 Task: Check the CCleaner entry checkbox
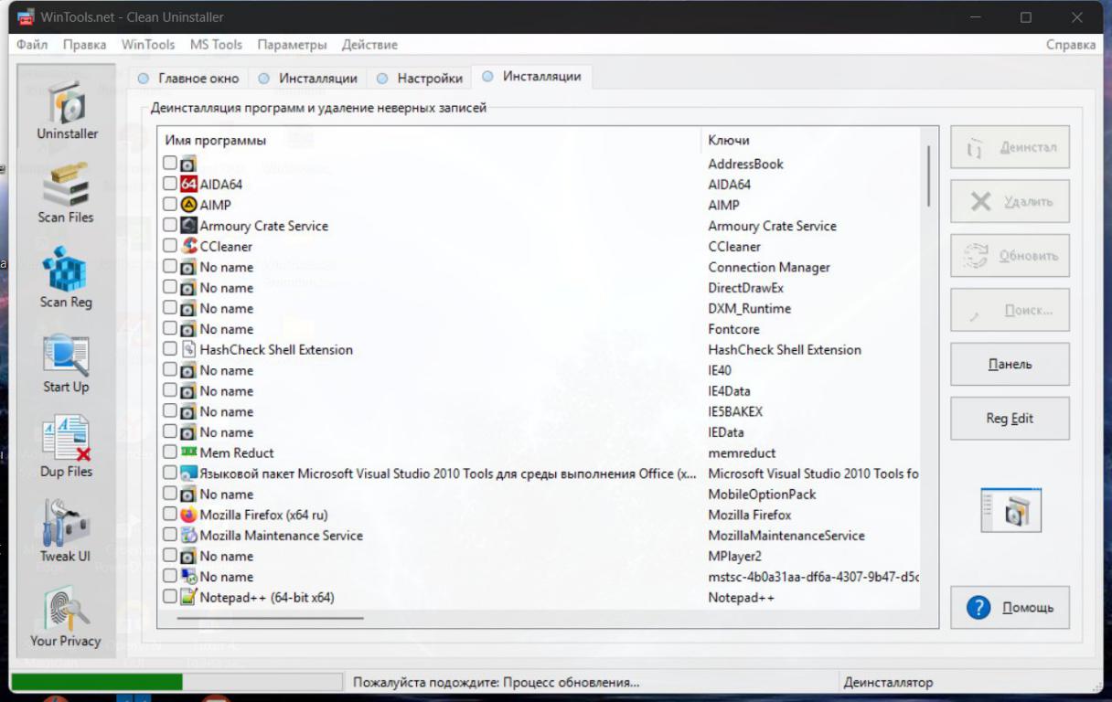pos(170,246)
